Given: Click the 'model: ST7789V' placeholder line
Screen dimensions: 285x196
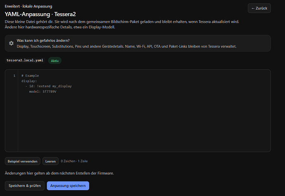Looking at the screenshot, I should pos(43,91).
